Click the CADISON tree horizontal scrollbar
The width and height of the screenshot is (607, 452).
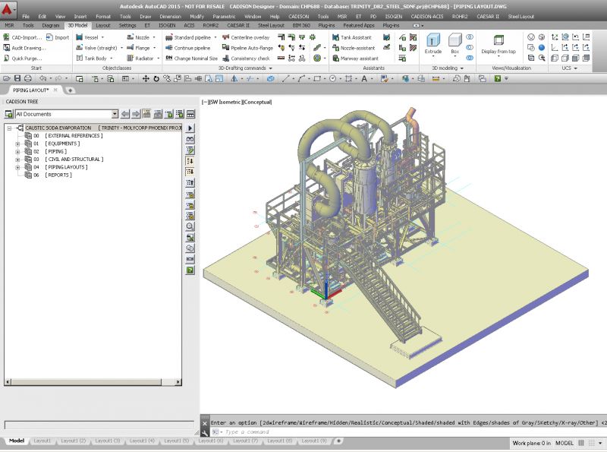[93, 382]
